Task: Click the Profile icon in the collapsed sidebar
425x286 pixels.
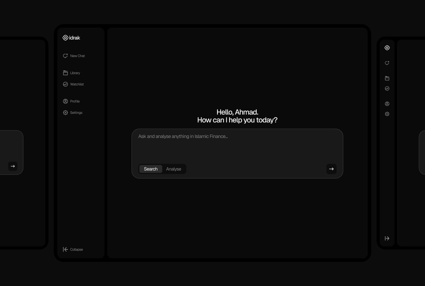Action: click(387, 104)
